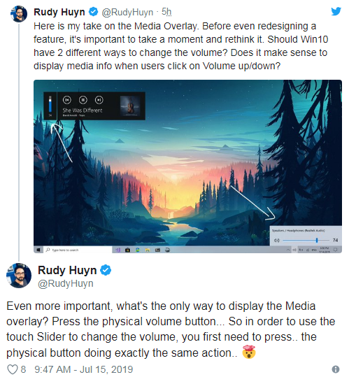Click the vertical volume bar in media overlay
349x384 pixels.
50,104
